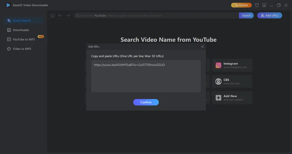Screen dimensions: 292x154
Task: Navigate back with the left arrow
Action: tap(60, 16)
